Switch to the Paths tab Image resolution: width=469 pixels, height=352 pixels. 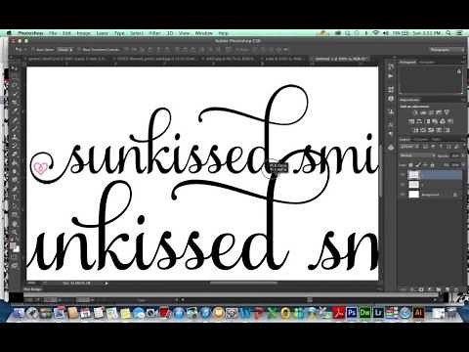pyautogui.click(x=436, y=139)
